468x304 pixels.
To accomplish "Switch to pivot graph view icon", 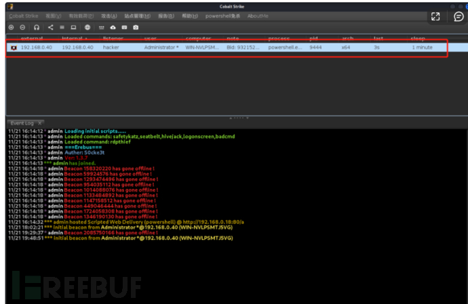I will pos(50,27).
